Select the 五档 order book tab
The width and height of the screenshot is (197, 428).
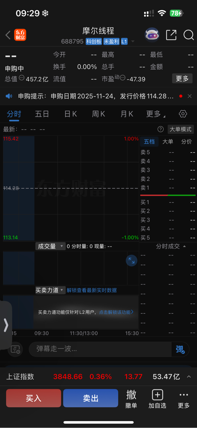pos(149,142)
